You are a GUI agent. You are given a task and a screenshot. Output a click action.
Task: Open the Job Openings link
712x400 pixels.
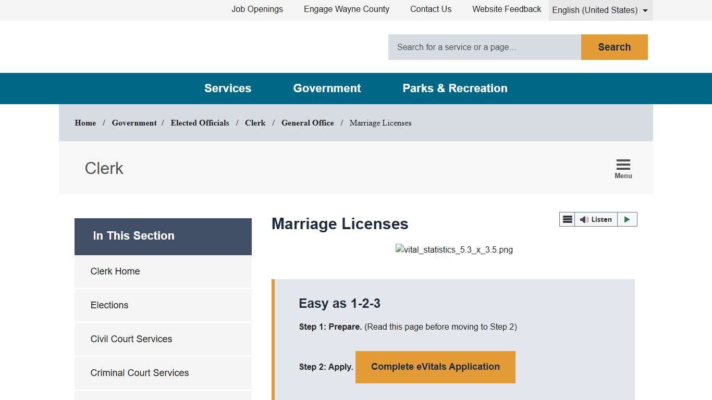[x=257, y=9]
